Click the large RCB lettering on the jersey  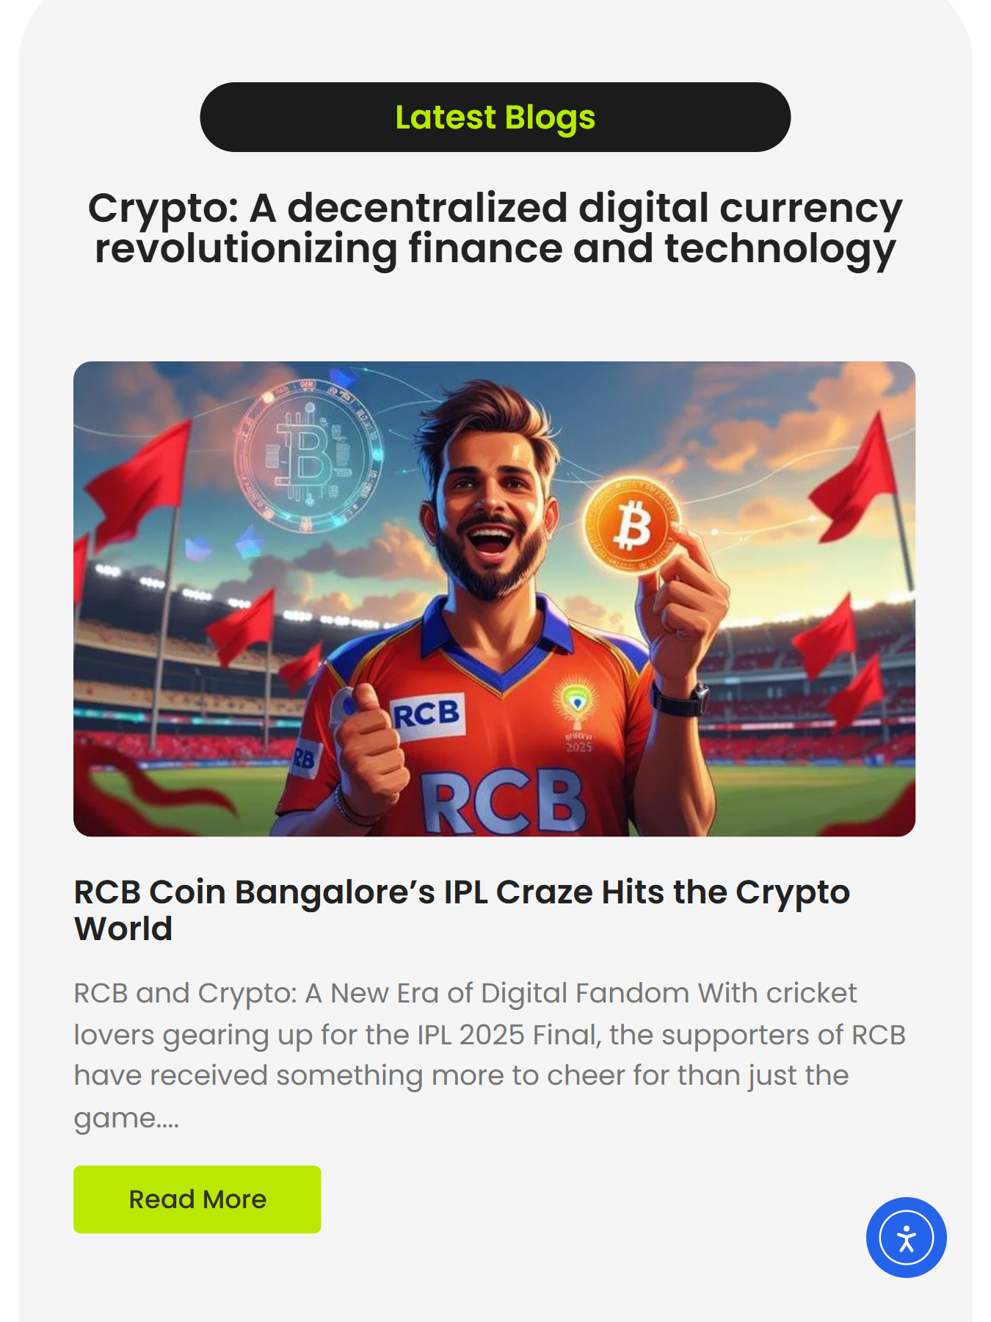(504, 802)
